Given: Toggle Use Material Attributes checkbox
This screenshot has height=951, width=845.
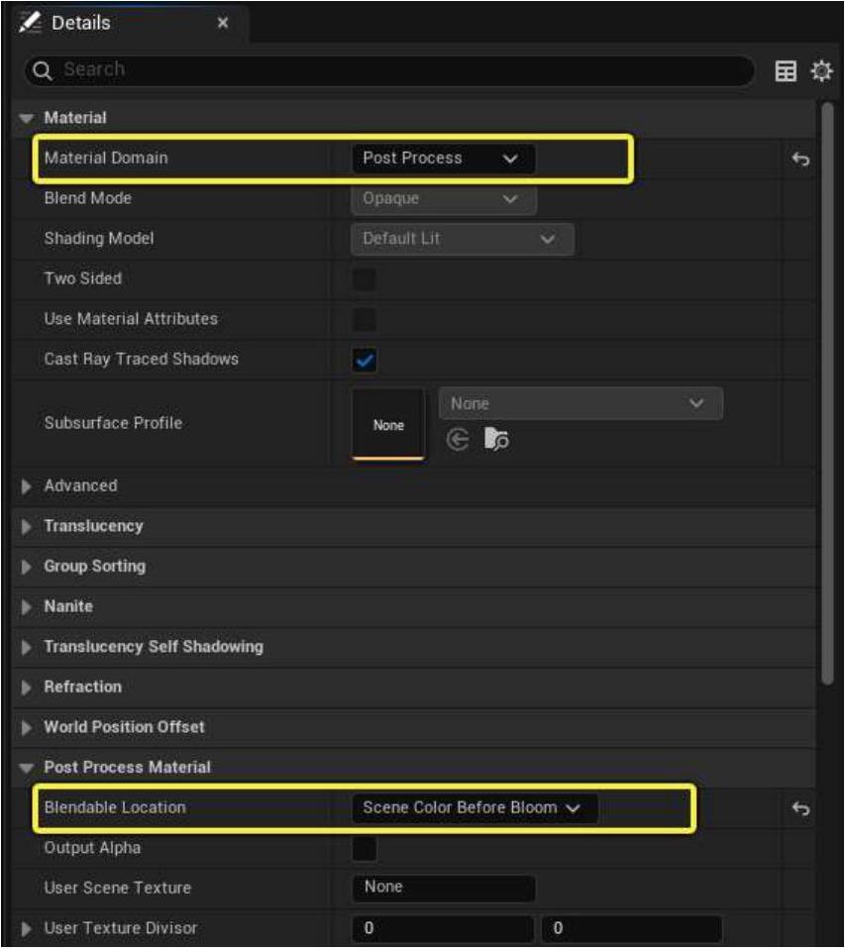Looking at the screenshot, I should (x=365, y=319).
